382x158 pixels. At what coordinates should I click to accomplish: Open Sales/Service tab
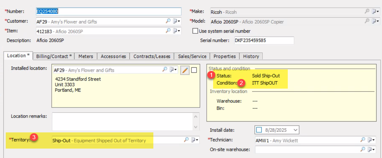click(x=192, y=56)
